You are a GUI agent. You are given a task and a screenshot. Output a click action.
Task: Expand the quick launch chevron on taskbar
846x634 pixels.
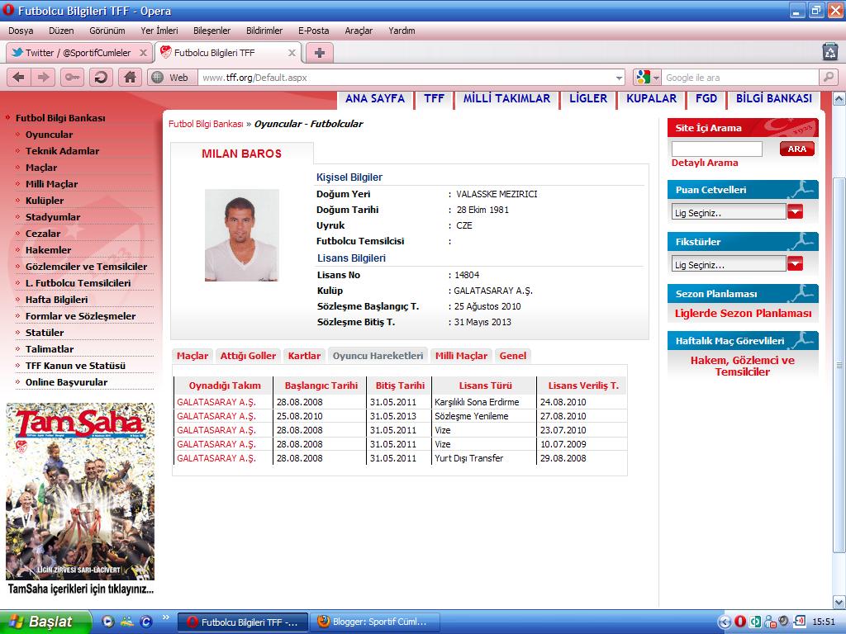click(x=165, y=617)
